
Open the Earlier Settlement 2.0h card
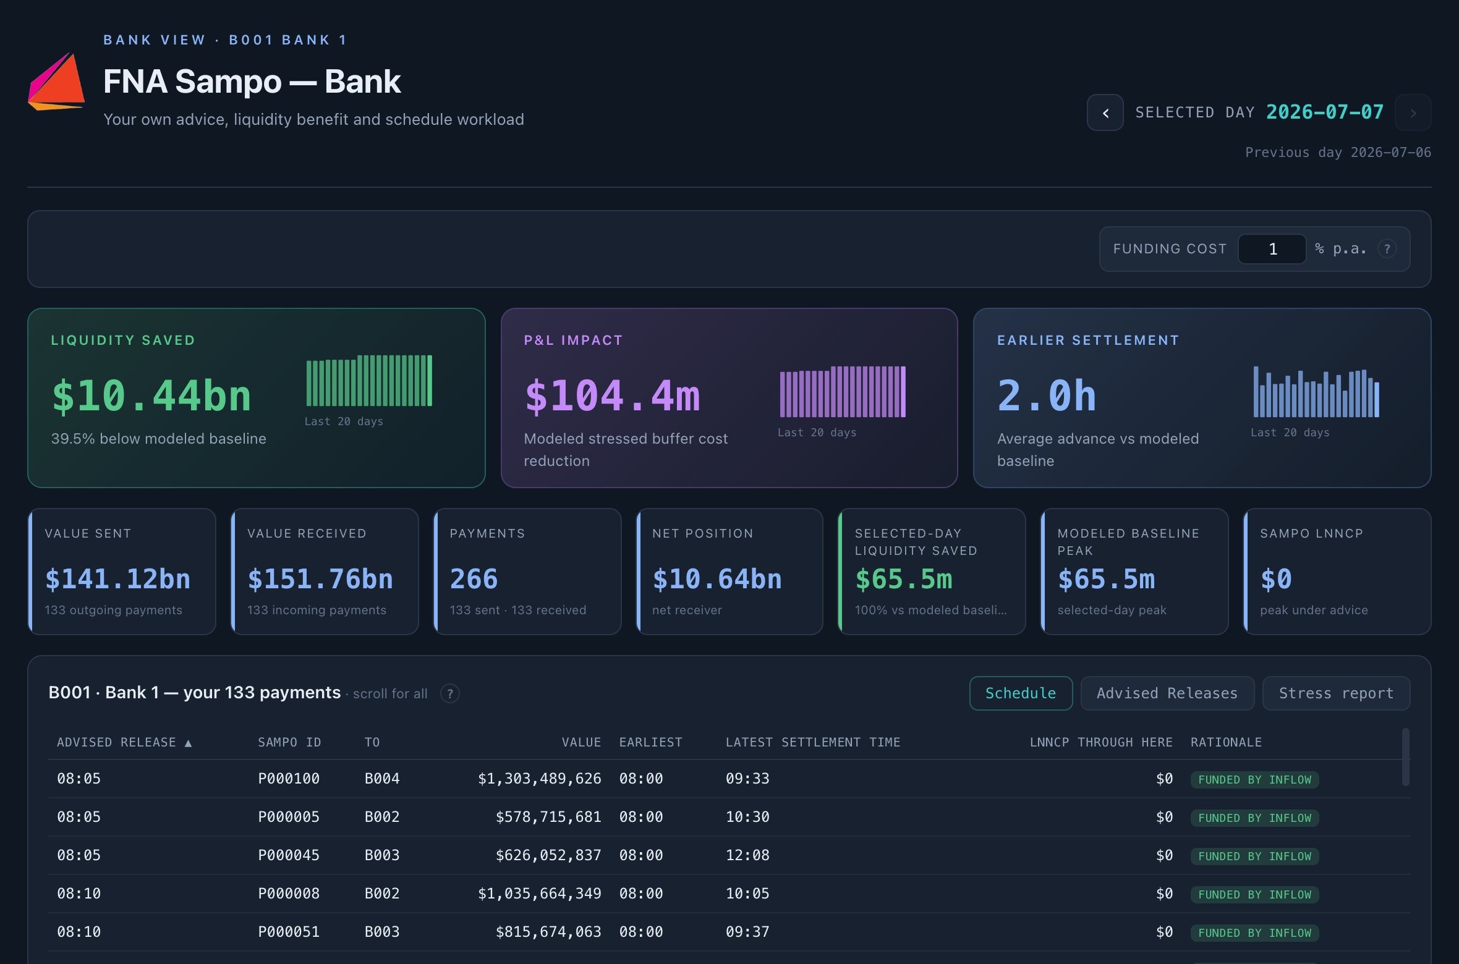(x=1202, y=398)
